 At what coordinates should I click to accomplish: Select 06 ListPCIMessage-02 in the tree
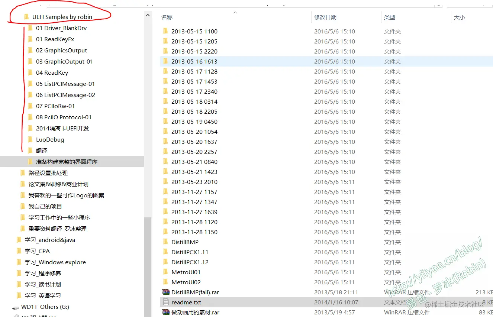tap(65, 95)
